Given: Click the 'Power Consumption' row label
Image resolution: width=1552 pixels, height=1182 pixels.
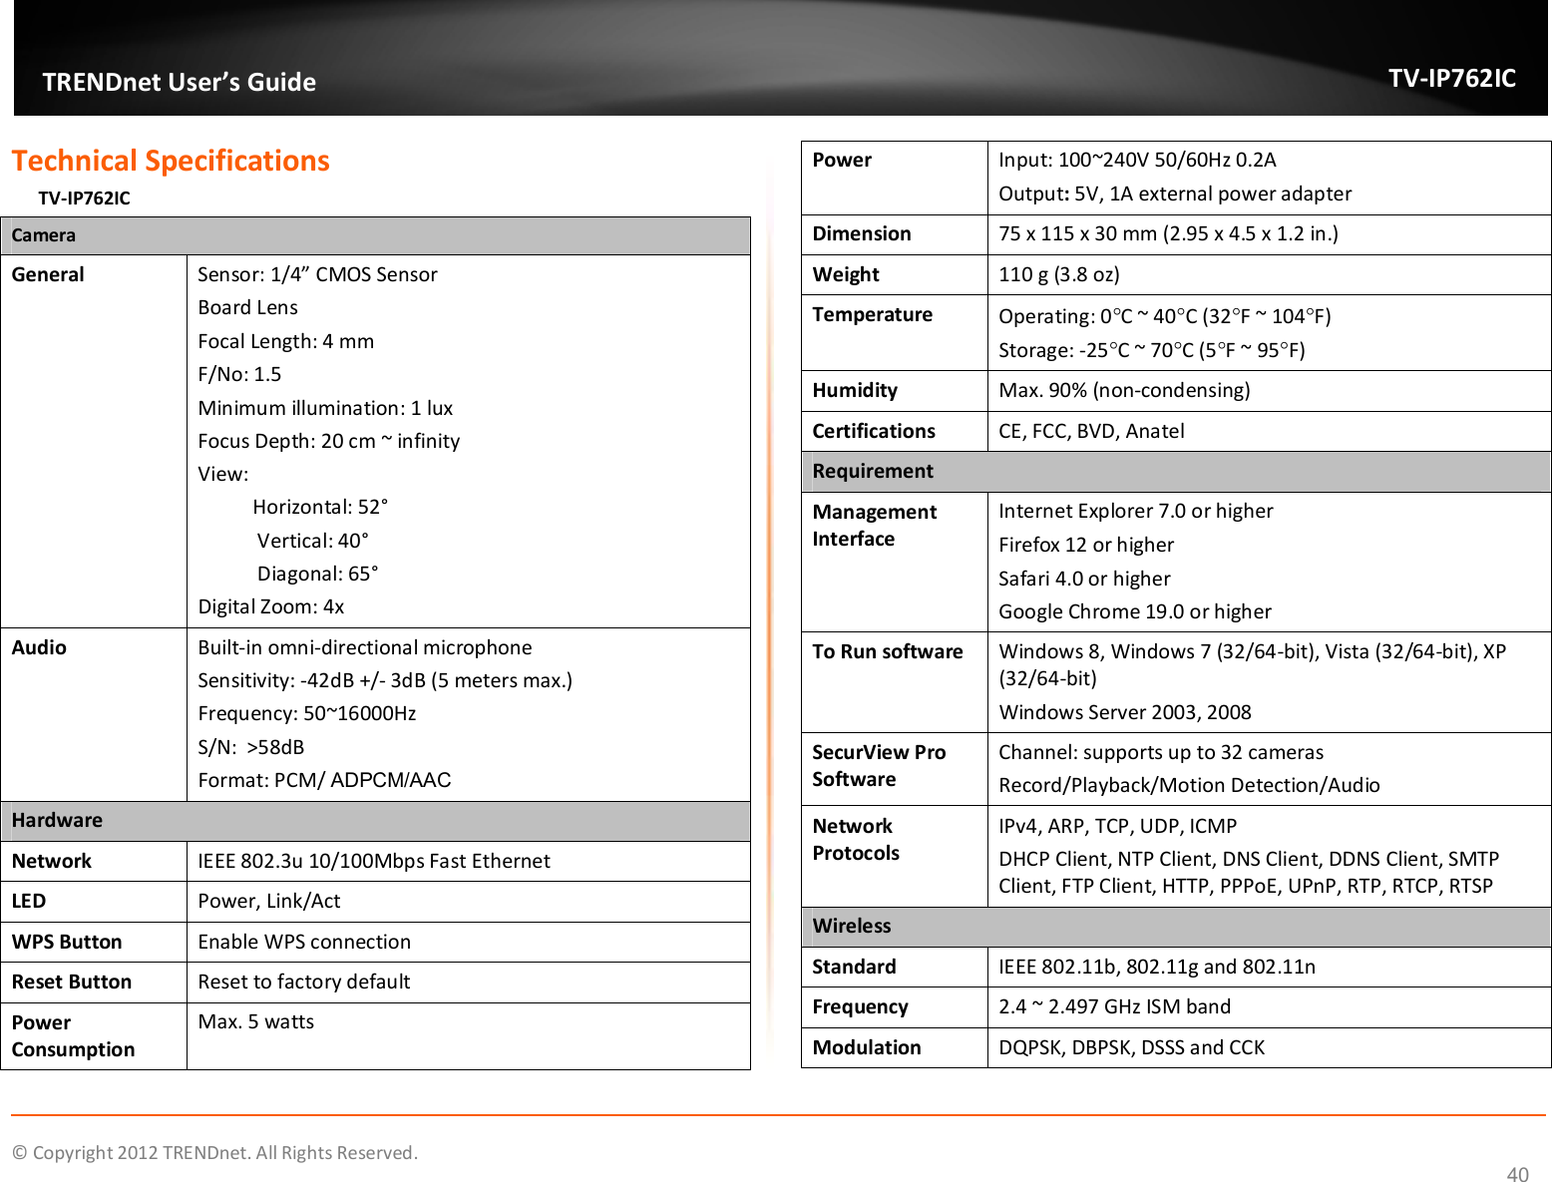Looking at the screenshot, I should pos(73,1036).
